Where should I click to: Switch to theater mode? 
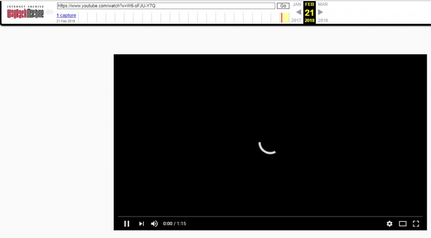(x=402, y=223)
